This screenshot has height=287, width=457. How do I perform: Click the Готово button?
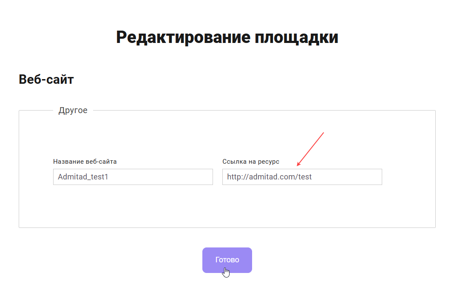click(227, 260)
